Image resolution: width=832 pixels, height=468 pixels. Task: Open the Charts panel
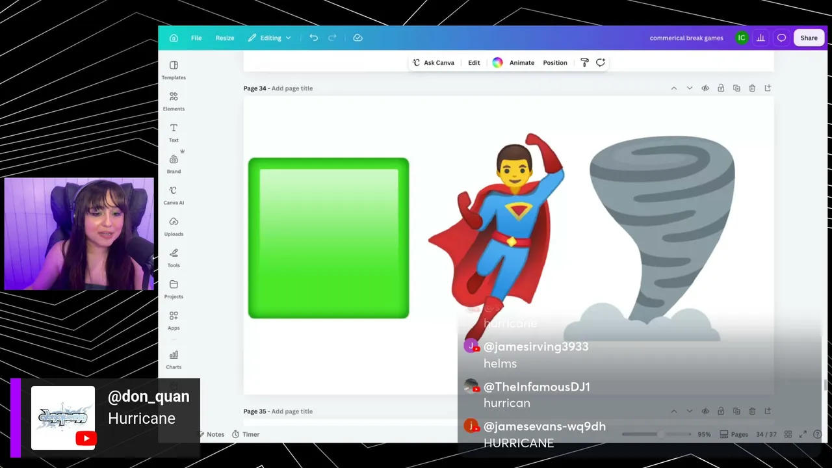click(174, 359)
